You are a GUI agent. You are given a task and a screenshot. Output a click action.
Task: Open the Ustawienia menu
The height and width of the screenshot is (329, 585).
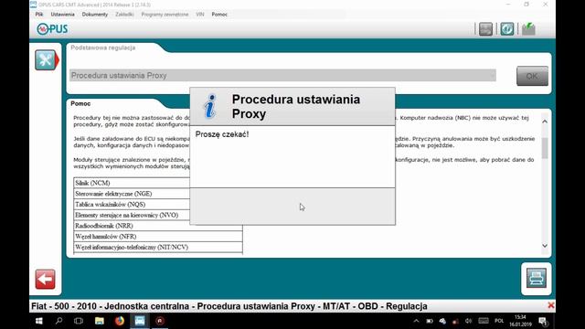[63, 15]
